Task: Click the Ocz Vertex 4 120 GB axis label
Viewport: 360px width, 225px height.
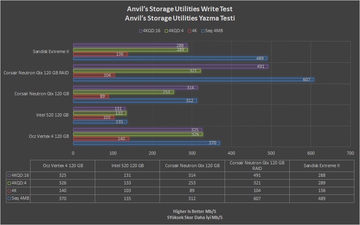Action: pyautogui.click(x=49, y=136)
